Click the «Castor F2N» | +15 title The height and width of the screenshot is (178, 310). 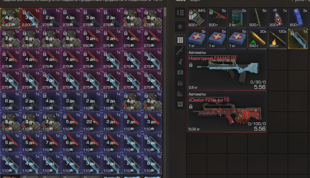point(209,100)
